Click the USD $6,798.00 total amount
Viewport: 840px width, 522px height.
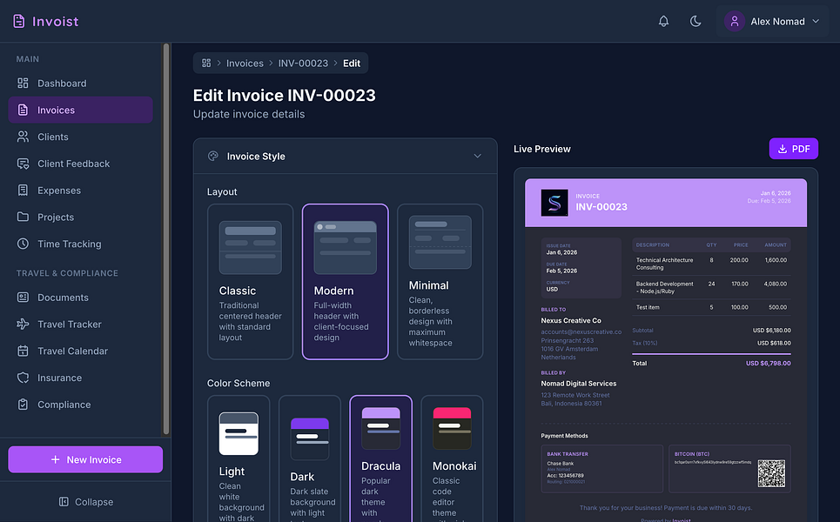pos(769,363)
